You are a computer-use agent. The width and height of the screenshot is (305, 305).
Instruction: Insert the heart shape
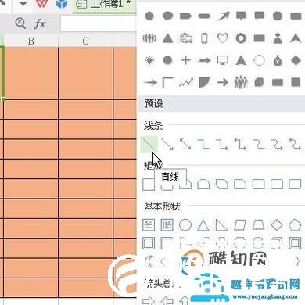[223, 38]
